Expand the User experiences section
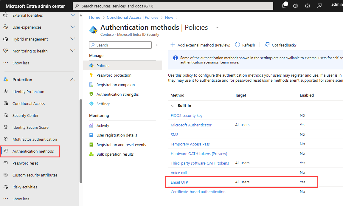Image resolution: width=343 pixels, height=206 pixels. pos(72,27)
